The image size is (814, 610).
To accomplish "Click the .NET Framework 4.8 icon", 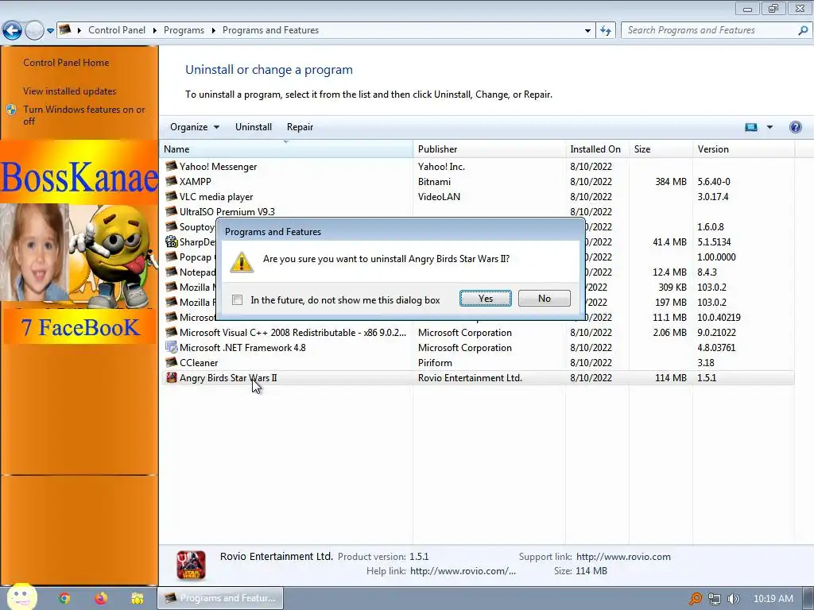I will [x=171, y=347].
